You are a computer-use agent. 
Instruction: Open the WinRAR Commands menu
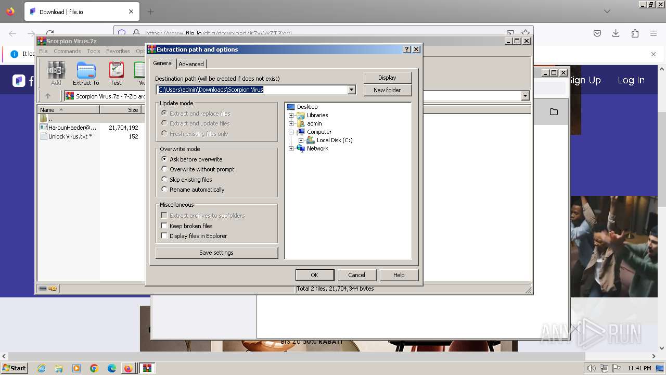[67, 51]
